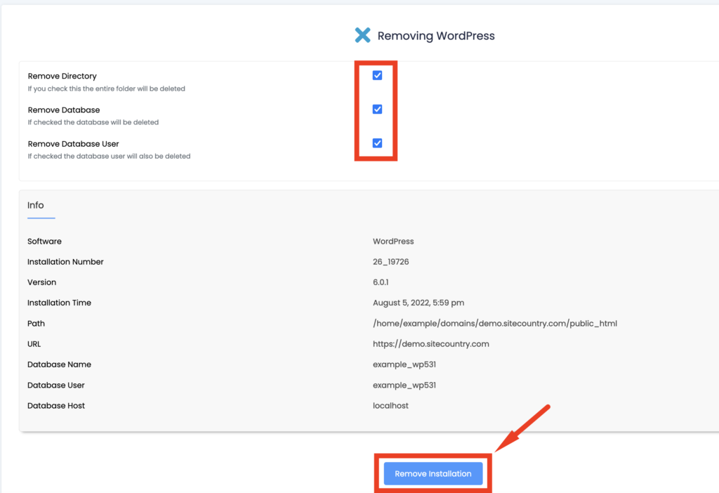This screenshot has width=719, height=493.
Task: Click the Database Host value localhost
Action: [390, 406]
